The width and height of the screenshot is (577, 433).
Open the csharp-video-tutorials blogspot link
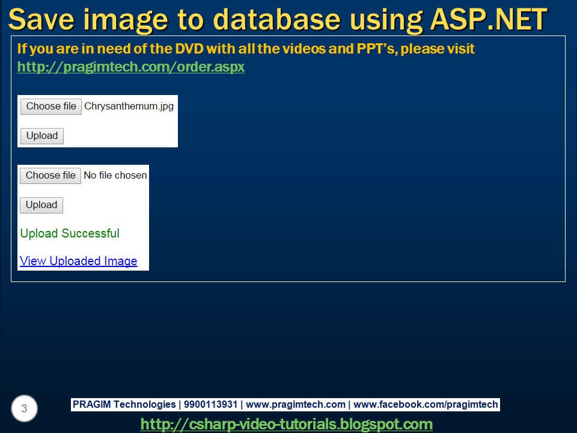288,424
